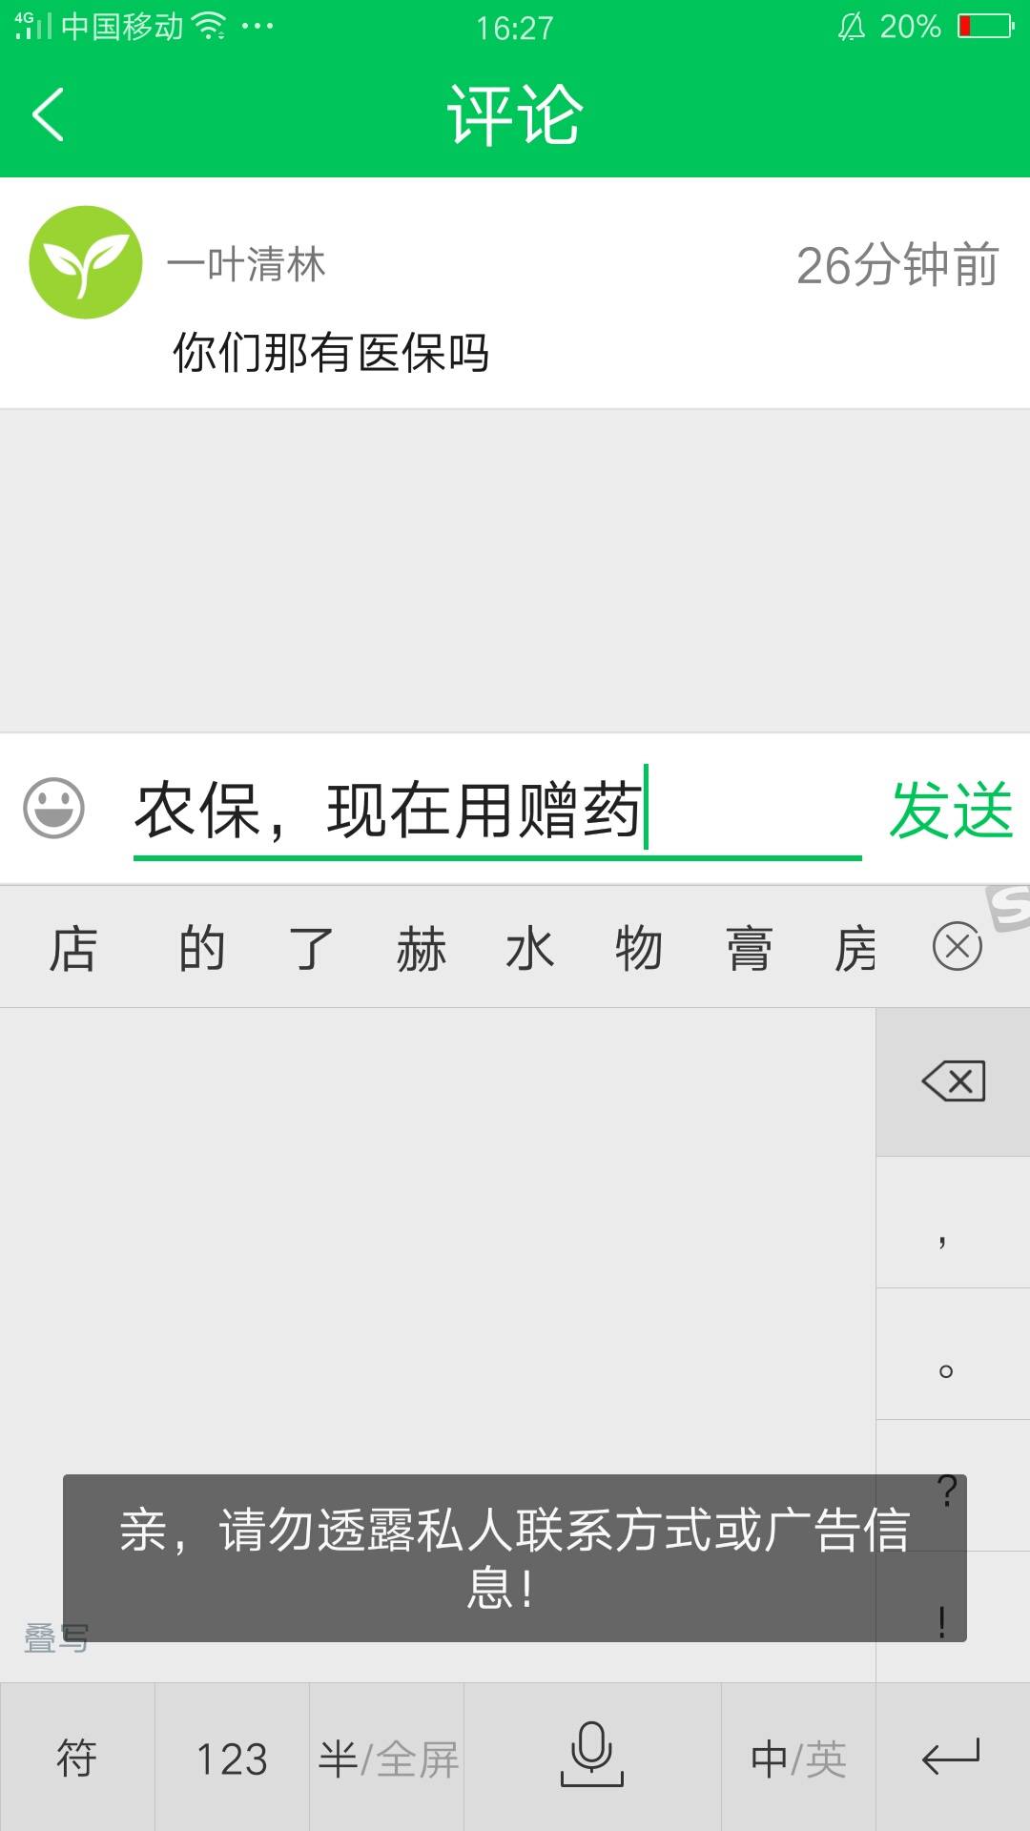Switch to 123 numeric keyboard
The image size is (1030, 1831).
point(232,1757)
